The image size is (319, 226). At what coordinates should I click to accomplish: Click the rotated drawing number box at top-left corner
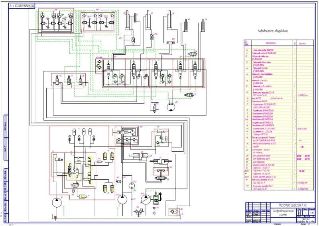pos(22,6)
